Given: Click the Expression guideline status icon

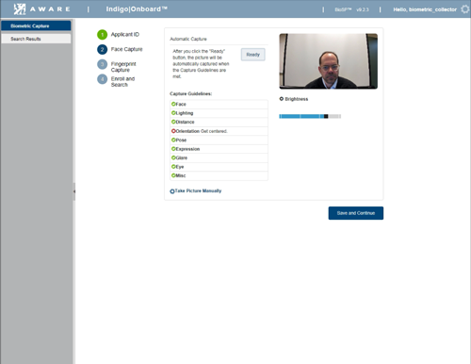Looking at the screenshot, I should [x=173, y=149].
